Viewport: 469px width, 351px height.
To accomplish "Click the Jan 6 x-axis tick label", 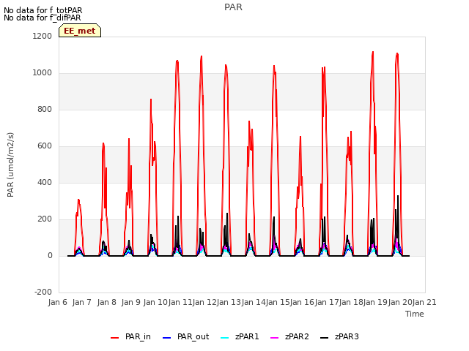I will tap(58, 302).
